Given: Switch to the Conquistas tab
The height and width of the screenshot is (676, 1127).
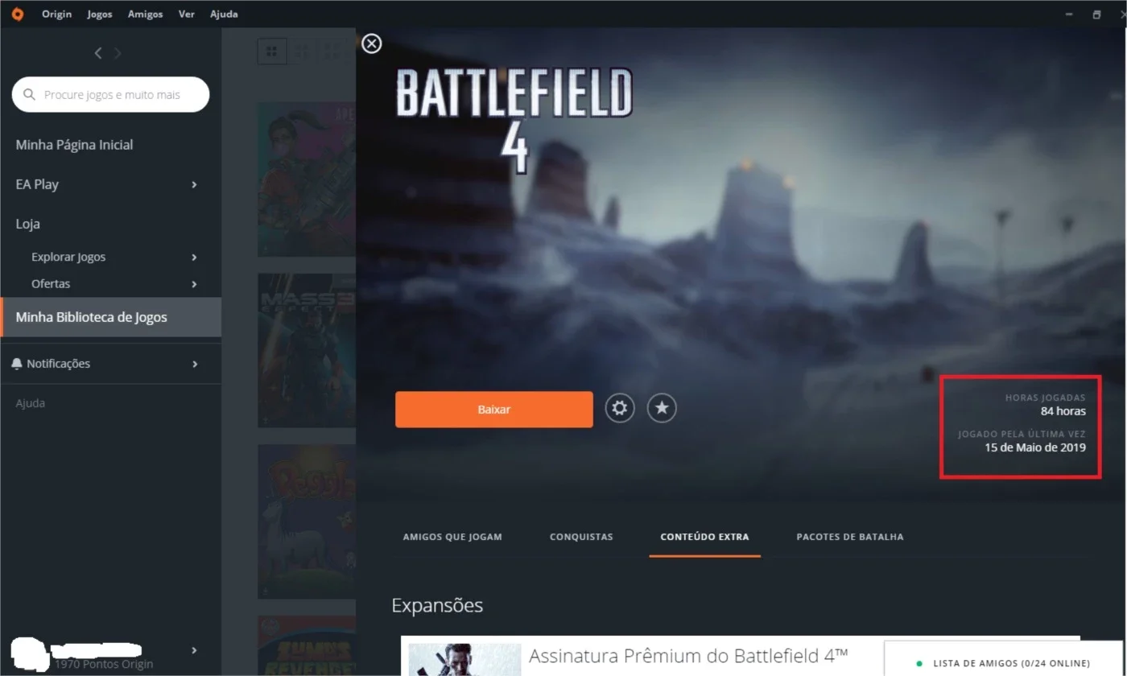Looking at the screenshot, I should click(x=581, y=537).
